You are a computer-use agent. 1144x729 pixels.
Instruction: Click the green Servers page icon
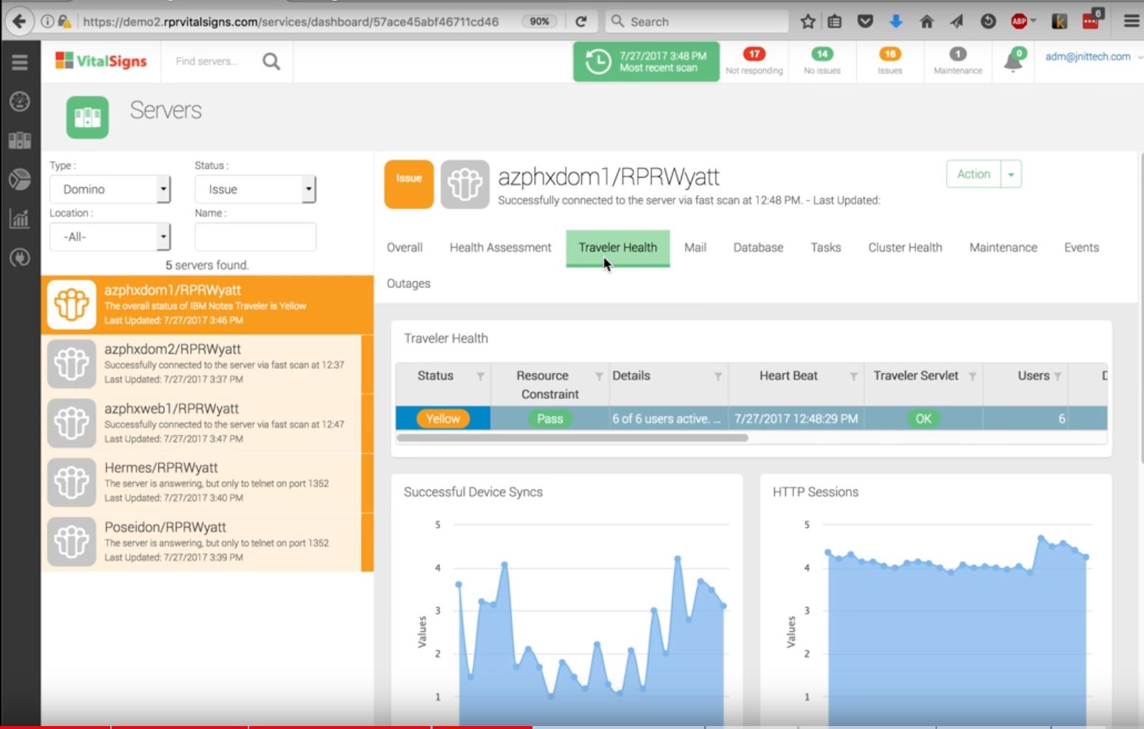(87, 117)
